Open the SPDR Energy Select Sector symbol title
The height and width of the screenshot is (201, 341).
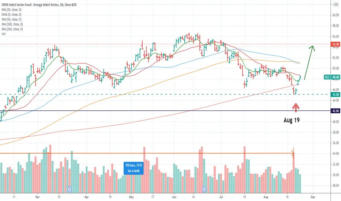click(x=39, y=5)
